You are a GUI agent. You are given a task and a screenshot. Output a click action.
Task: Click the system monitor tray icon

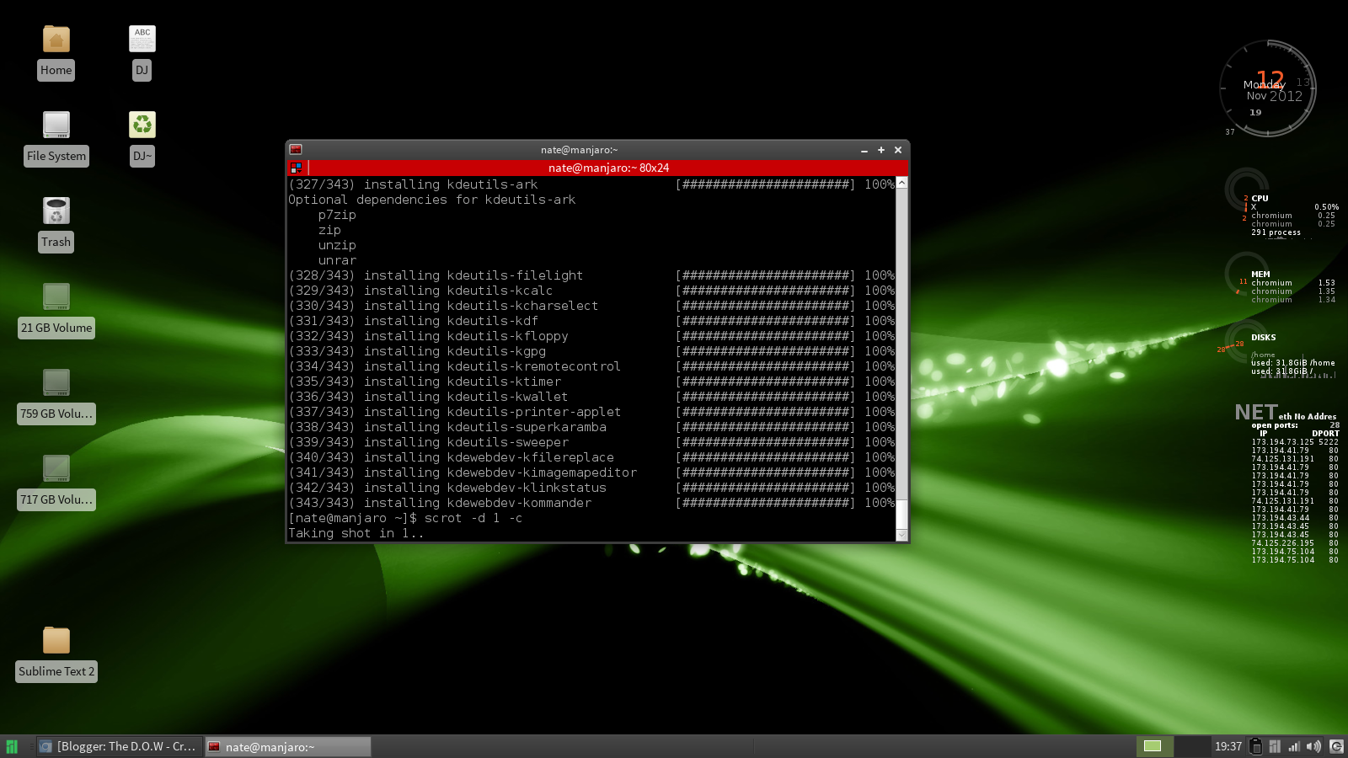click(x=1275, y=746)
